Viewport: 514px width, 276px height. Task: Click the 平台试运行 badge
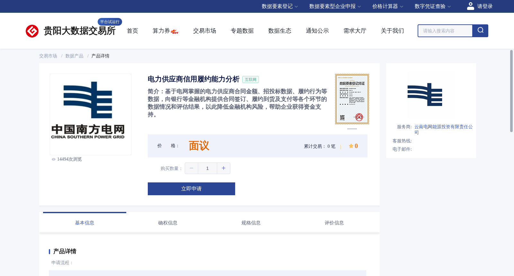coord(110,22)
